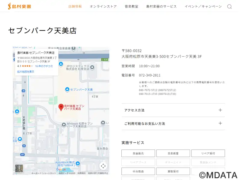This screenshot has width=241, height=180.
Task: Open the 16 件のクチコミ reviews link
Action: click(x=44, y=66)
